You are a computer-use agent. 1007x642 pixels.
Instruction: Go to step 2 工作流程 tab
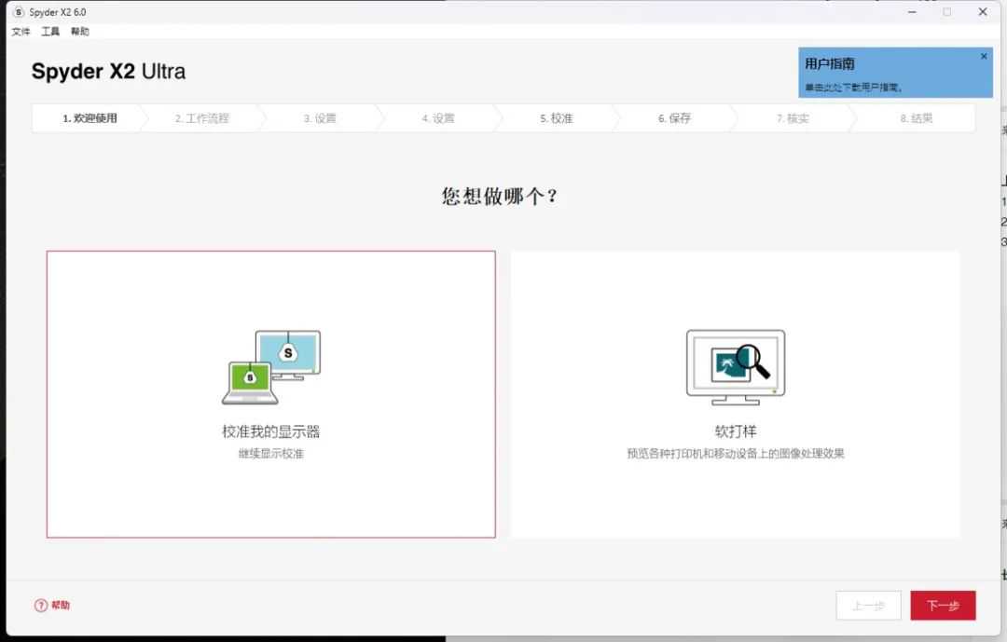[x=201, y=118]
